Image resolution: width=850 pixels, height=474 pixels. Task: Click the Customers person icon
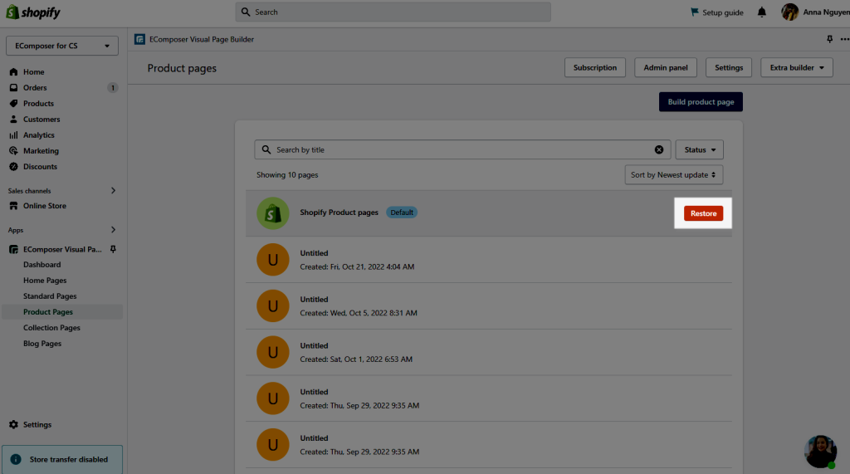point(13,119)
